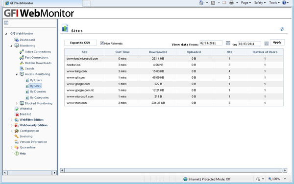Open calendar picker for the to date
Image resolution: width=294 pixels, height=184 pixels.
click(266, 44)
